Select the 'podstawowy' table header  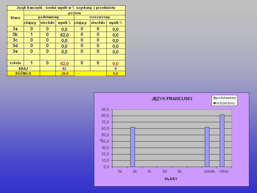click(x=48, y=17)
